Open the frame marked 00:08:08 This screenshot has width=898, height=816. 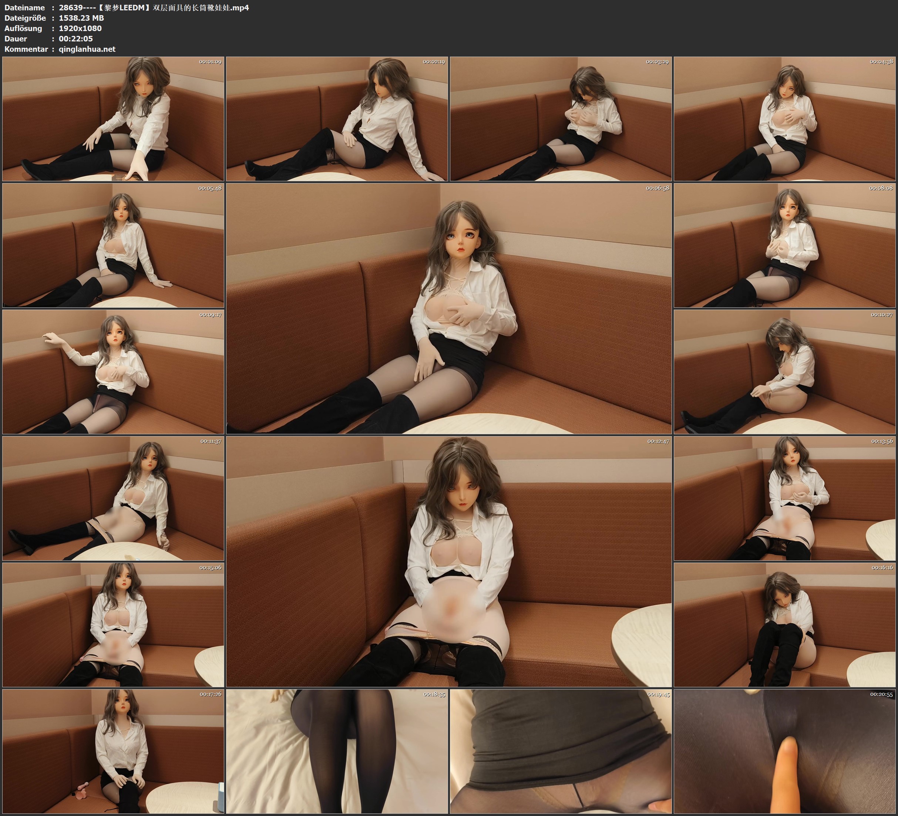(x=784, y=245)
